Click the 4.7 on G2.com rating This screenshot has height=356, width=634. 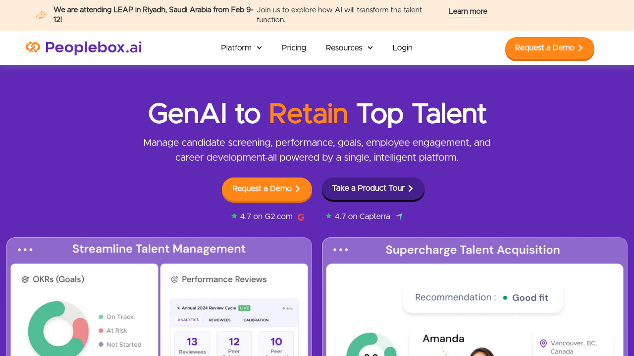(x=266, y=217)
